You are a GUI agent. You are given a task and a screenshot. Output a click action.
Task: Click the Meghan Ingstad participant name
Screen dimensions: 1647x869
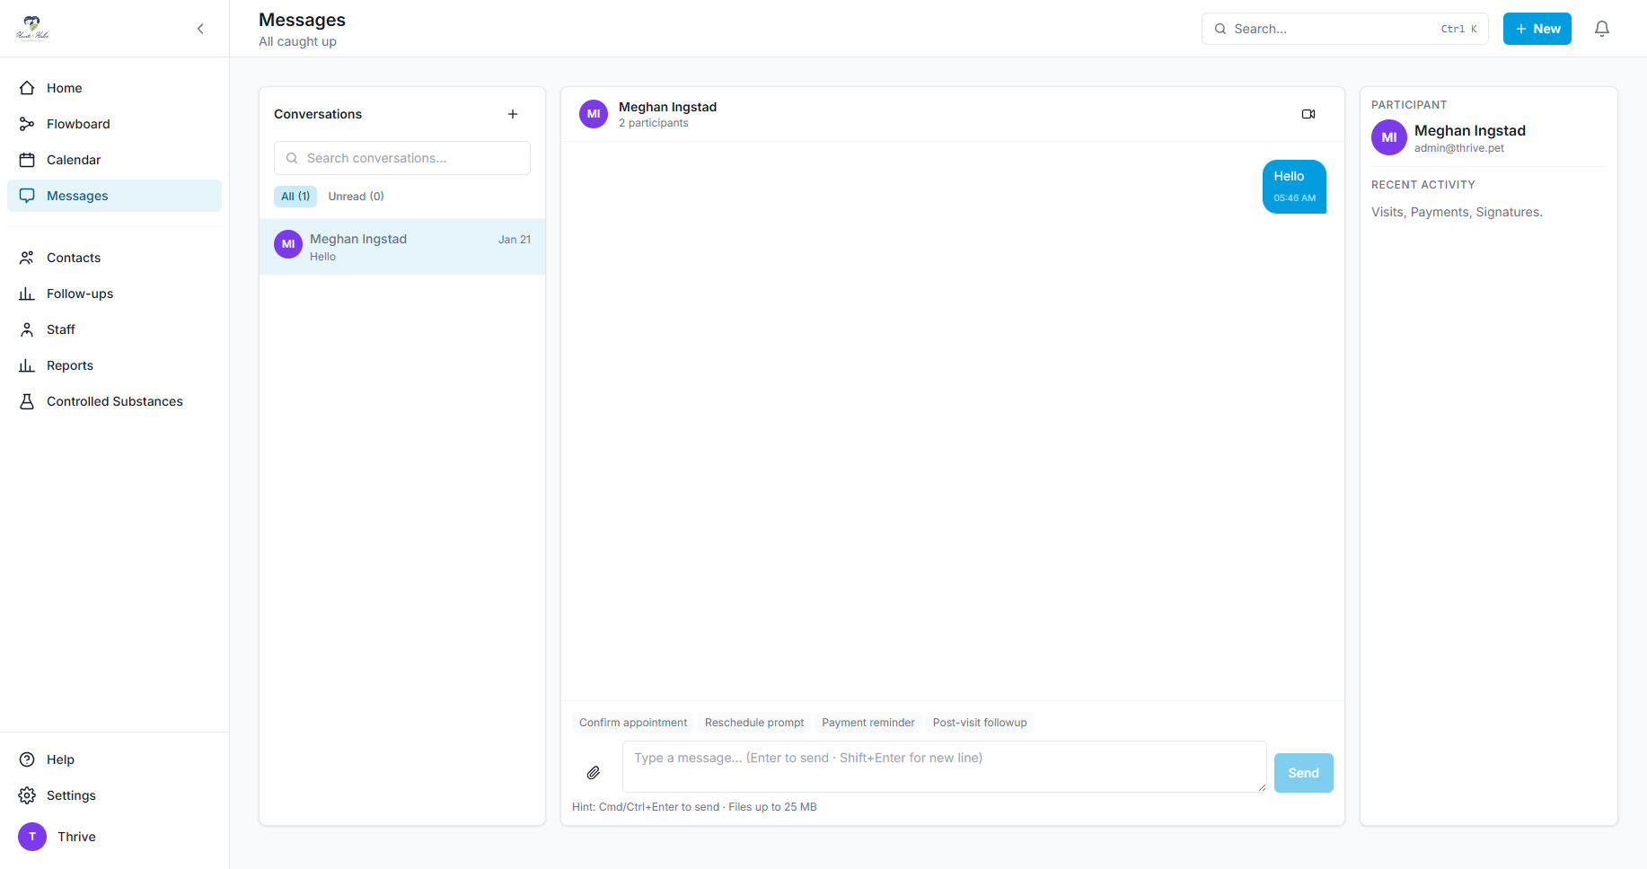(1470, 131)
